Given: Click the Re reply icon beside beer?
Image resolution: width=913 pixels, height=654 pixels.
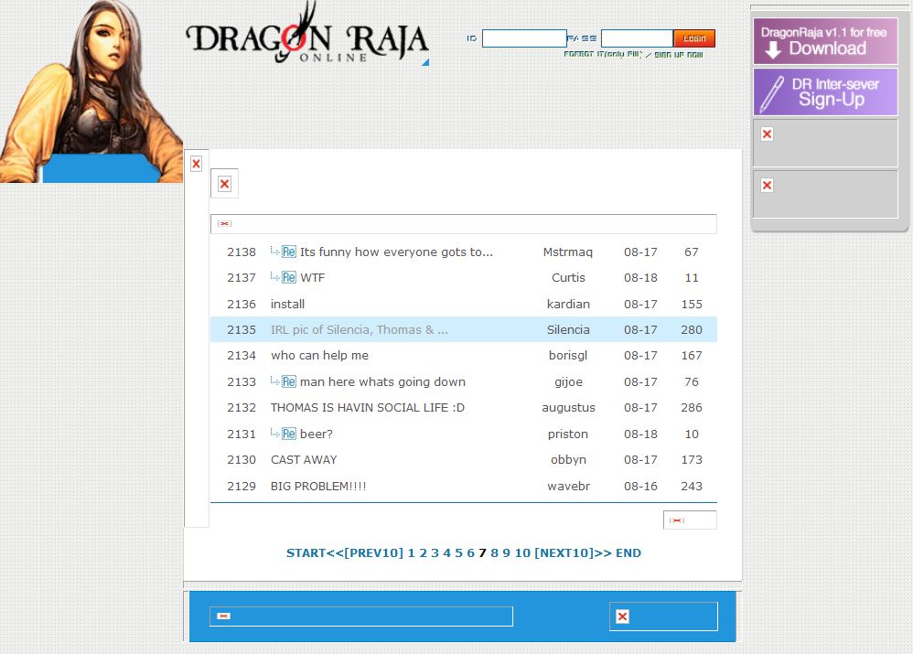Looking at the screenshot, I should pyautogui.click(x=289, y=434).
